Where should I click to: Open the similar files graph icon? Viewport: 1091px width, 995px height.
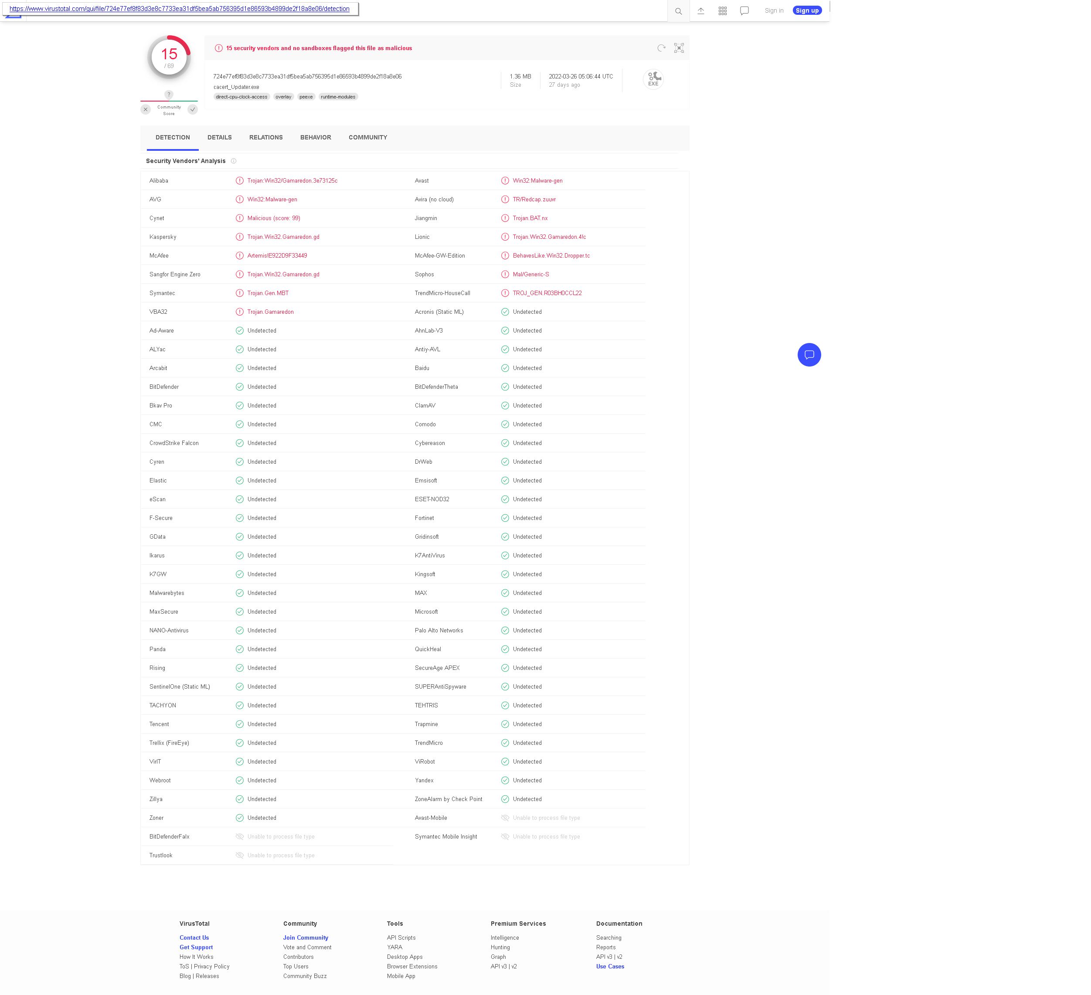(679, 48)
